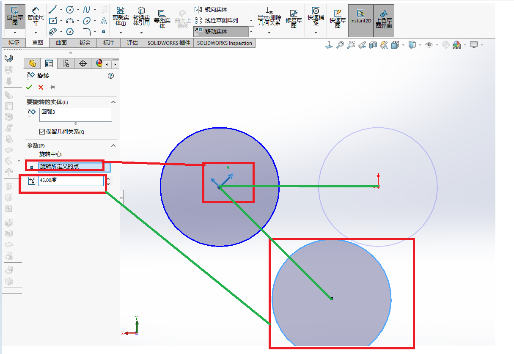Click Trim Entities (剪裁实体) tool

click(x=121, y=16)
